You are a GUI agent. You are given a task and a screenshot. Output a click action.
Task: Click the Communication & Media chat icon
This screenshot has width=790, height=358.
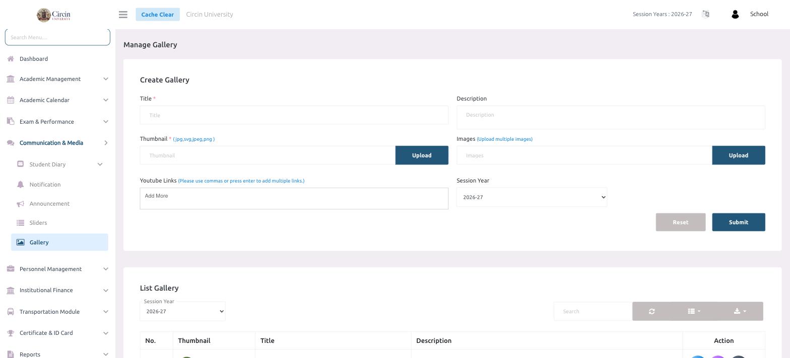[11, 143]
